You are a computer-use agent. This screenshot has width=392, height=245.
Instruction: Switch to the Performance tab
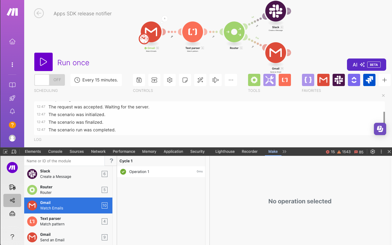click(124, 152)
